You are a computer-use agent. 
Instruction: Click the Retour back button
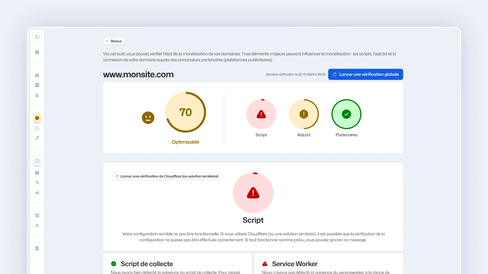pos(114,41)
